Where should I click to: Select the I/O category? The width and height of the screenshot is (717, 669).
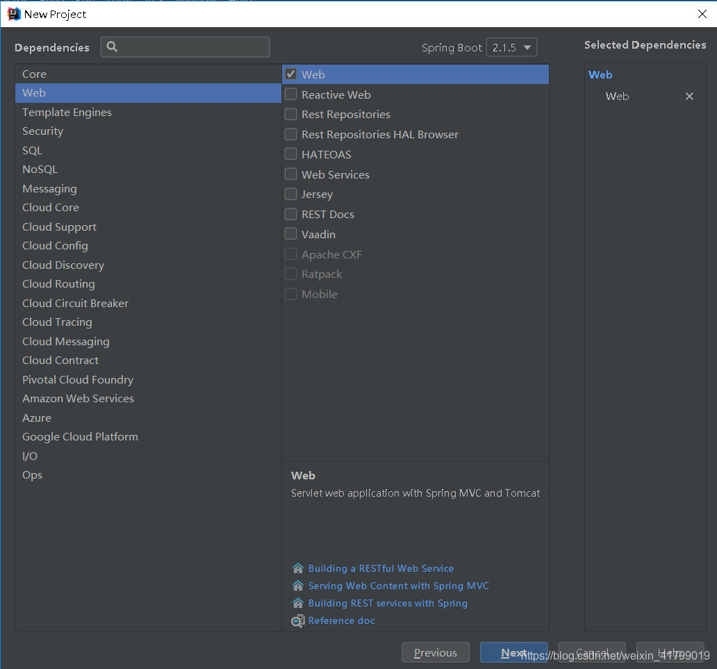coord(148,456)
